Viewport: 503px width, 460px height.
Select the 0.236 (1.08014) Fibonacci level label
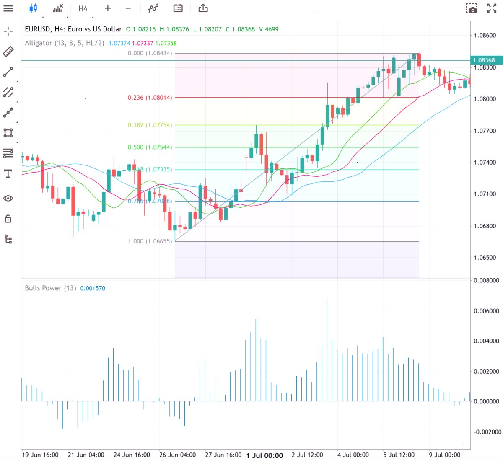point(150,98)
